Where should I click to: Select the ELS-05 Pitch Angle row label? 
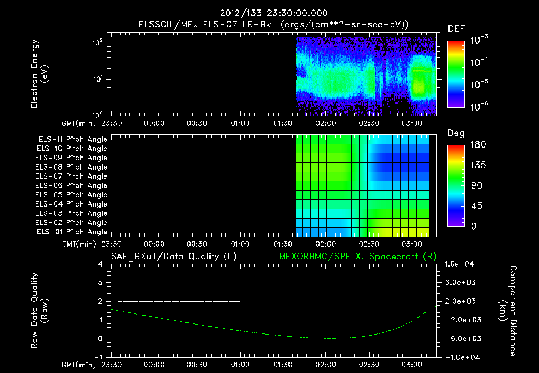[71, 195]
